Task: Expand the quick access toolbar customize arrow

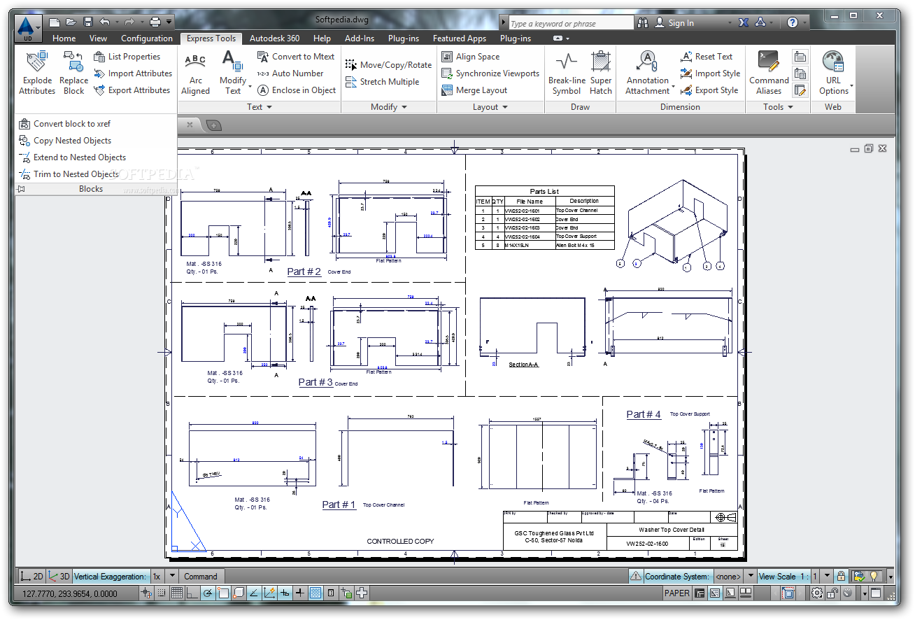Action: pyautogui.click(x=169, y=22)
